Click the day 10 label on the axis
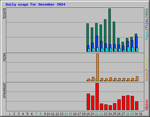This screenshot has height=117, width=150. tap(48, 114)
